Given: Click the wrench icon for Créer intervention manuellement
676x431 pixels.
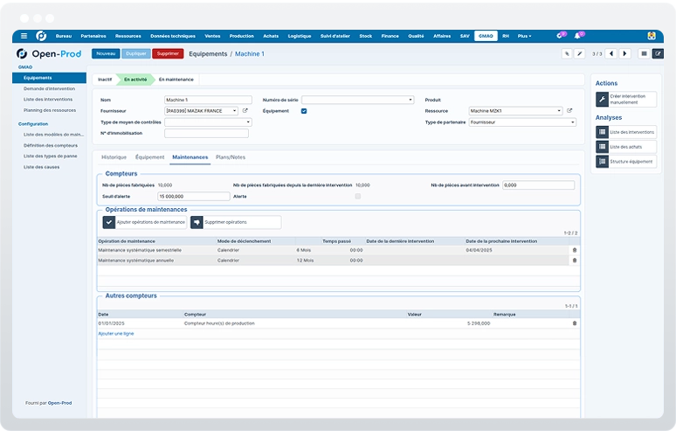Looking at the screenshot, I should 602,100.
